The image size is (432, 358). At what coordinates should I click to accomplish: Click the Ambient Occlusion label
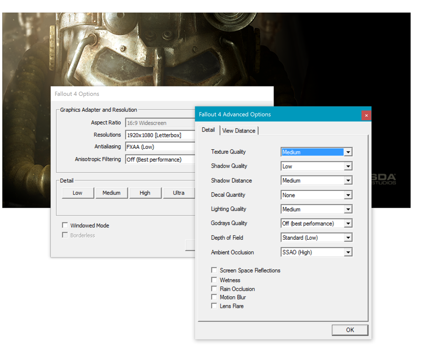tap(232, 253)
